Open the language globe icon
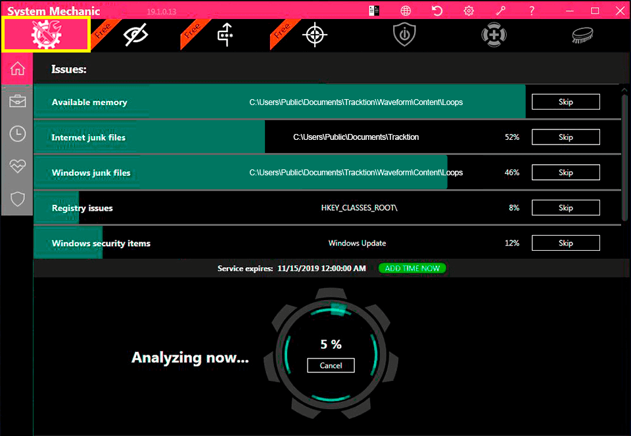This screenshot has width=631, height=436. point(406,11)
